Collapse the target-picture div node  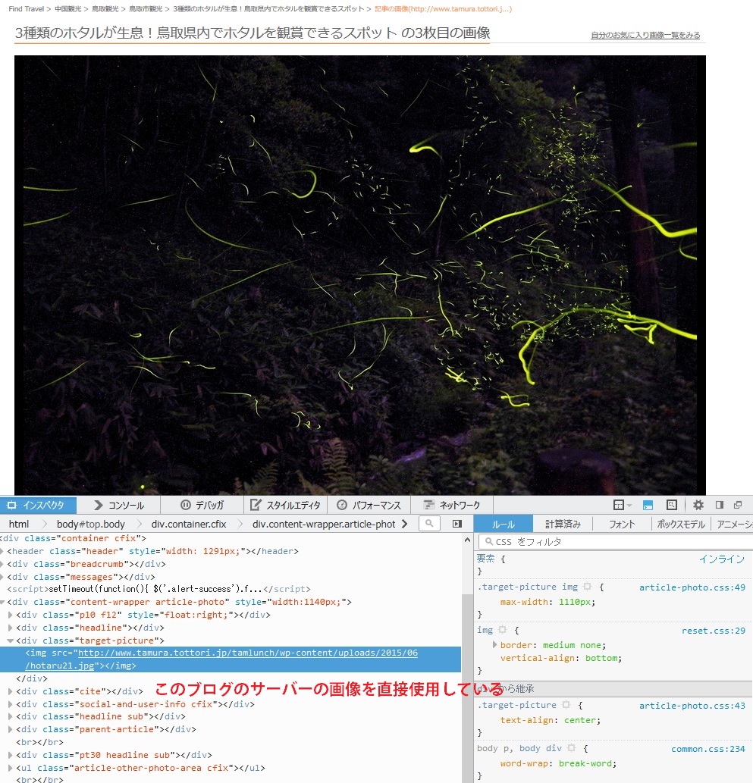pos(11,640)
